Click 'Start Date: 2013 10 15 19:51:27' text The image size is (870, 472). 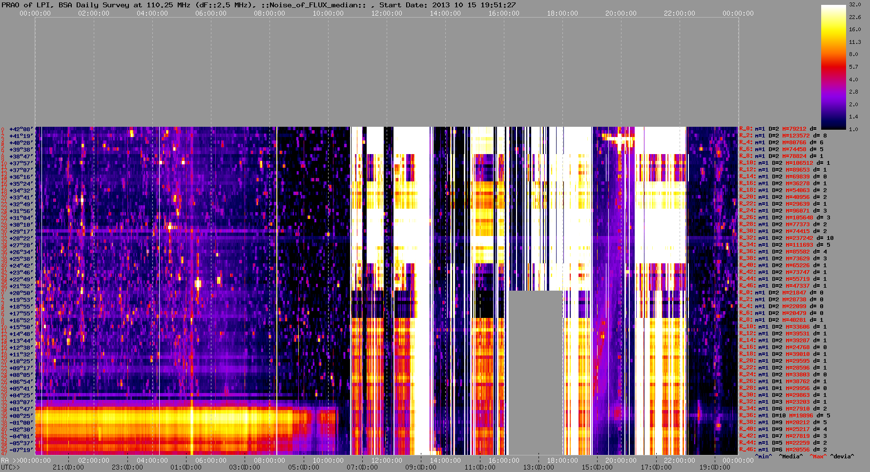448,5
